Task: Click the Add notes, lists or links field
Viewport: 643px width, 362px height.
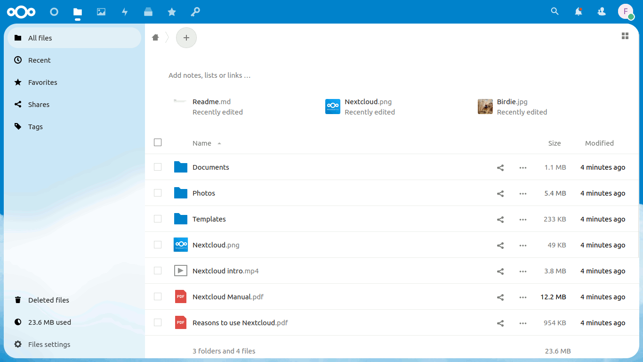Action: click(x=209, y=75)
